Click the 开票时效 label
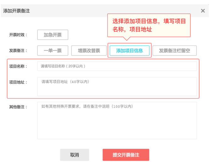210x164 pixels. [x=18, y=35]
